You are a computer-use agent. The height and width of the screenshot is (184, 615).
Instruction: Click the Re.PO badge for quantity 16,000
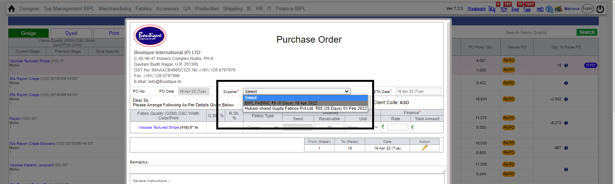508,143
